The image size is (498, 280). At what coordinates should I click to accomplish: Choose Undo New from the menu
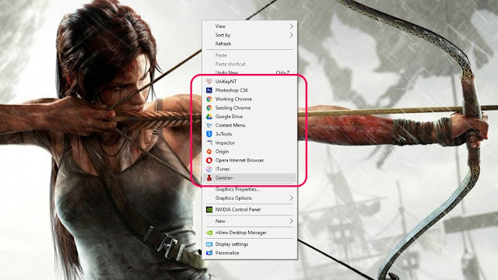point(250,72)
